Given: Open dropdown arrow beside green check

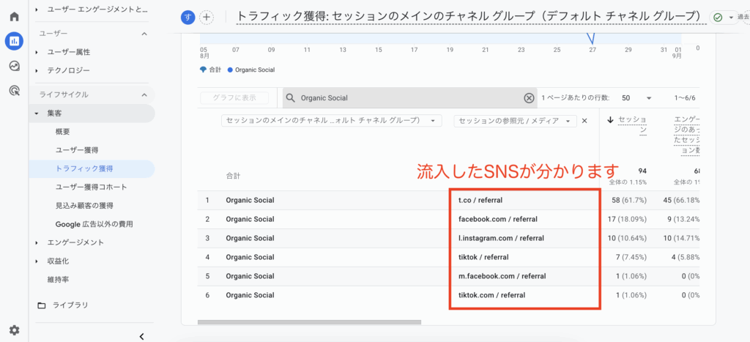Looking at the screenshot, I should (730, 18).
